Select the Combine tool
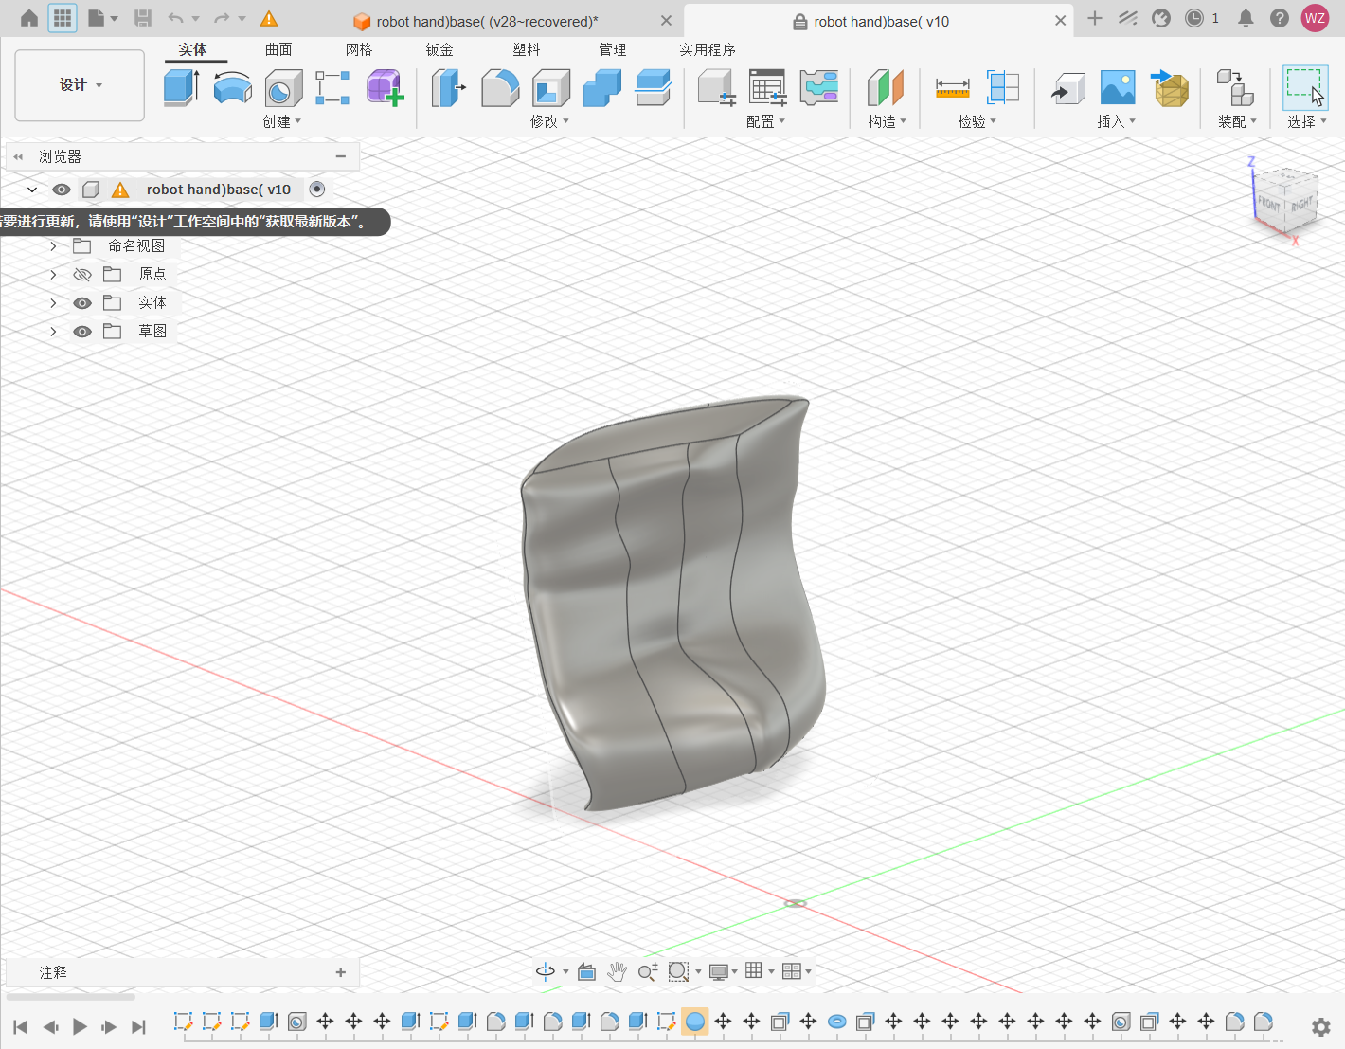 [x=602, y=88]
